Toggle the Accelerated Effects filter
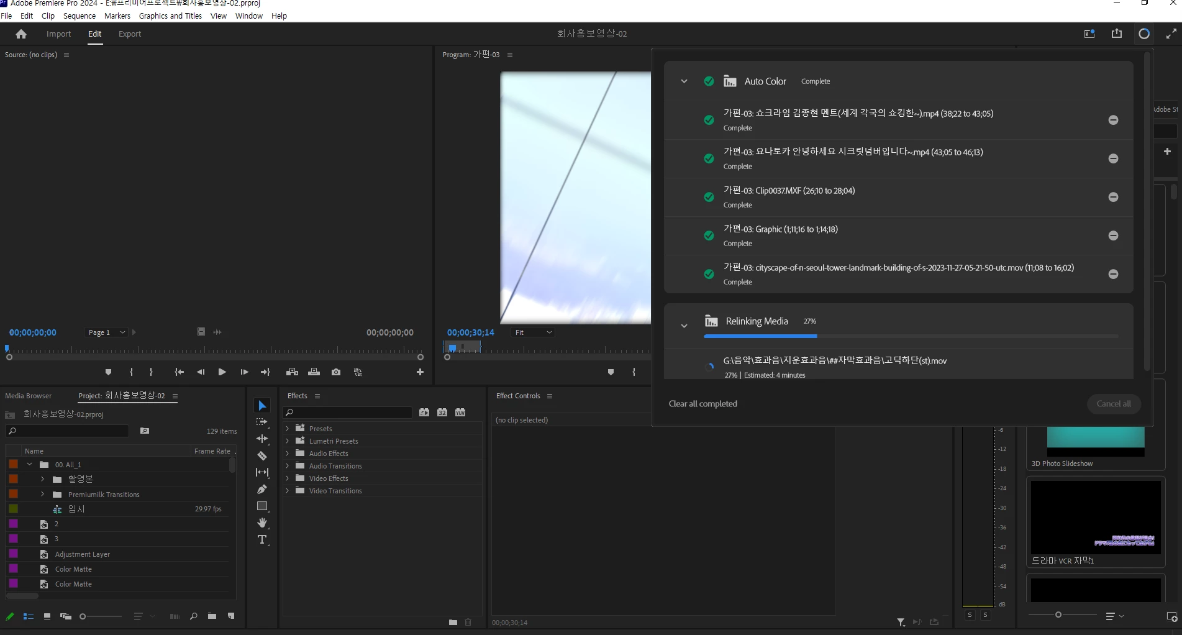 pyautogui.click(x=424, y=413)
